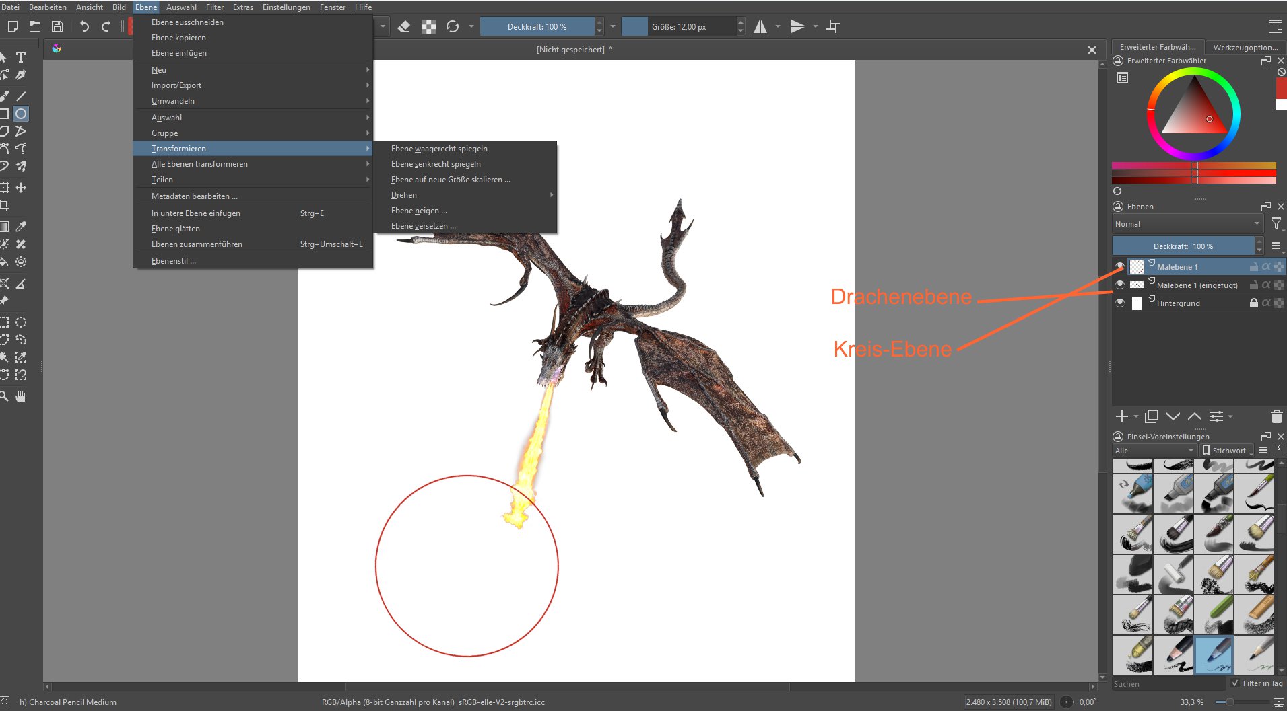Viewport: 1287px width, 711px height.
Task: Select the Text tool
Action: pyautogui.click(x=21, y=57)
